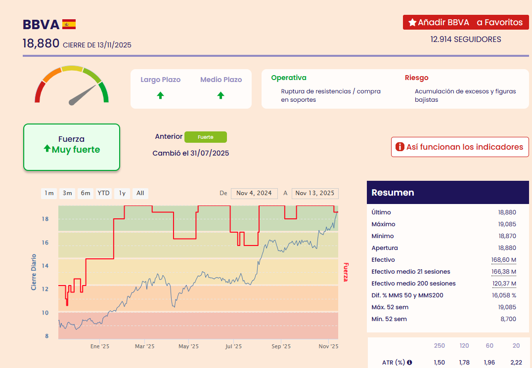Click the 20 column header in ATR table
This screenshot has width=532, height=368.
point(516,346)
